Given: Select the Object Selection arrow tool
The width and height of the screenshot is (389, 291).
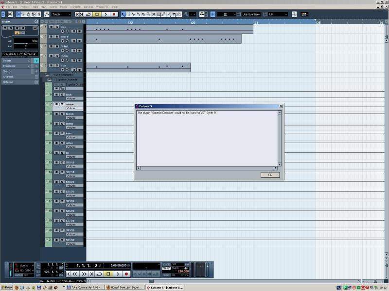Looking at the screenshot, I should (123, 15).
